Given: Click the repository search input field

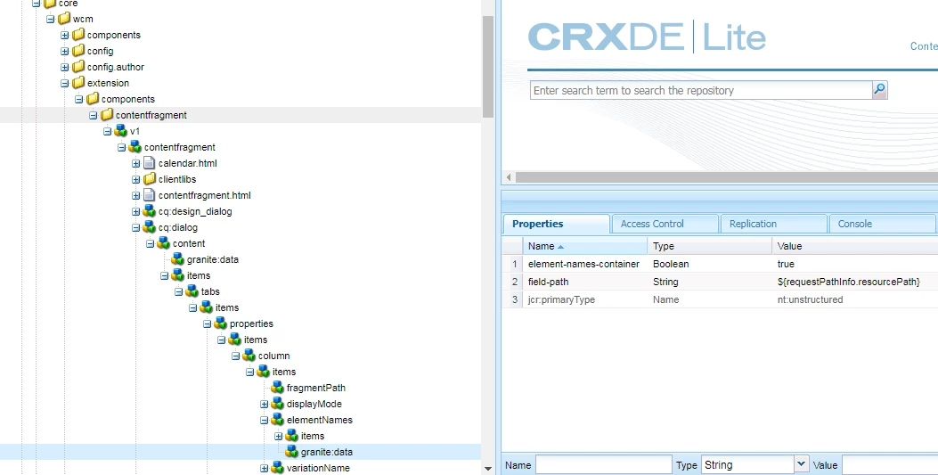Looking at the screenshot, I should [701, 90].
